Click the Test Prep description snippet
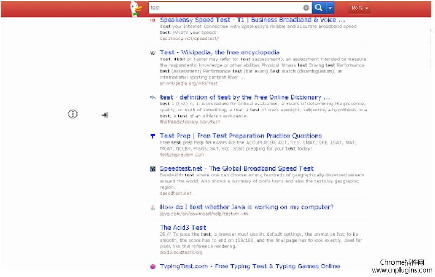 click(258, 146)
